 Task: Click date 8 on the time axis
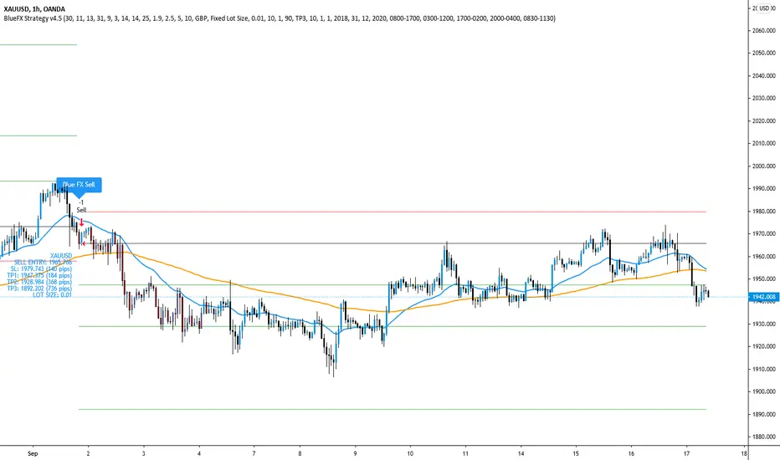coord(300,453)
